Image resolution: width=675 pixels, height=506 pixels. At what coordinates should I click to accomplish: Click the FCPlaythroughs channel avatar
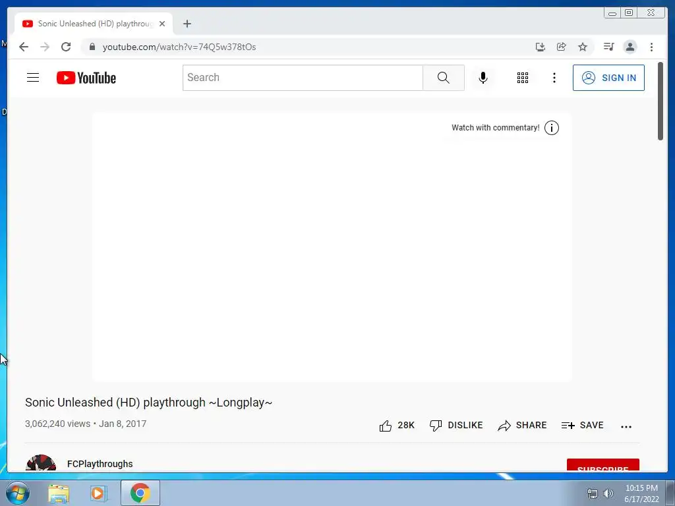pyautogui.click(x=41, y=463)
